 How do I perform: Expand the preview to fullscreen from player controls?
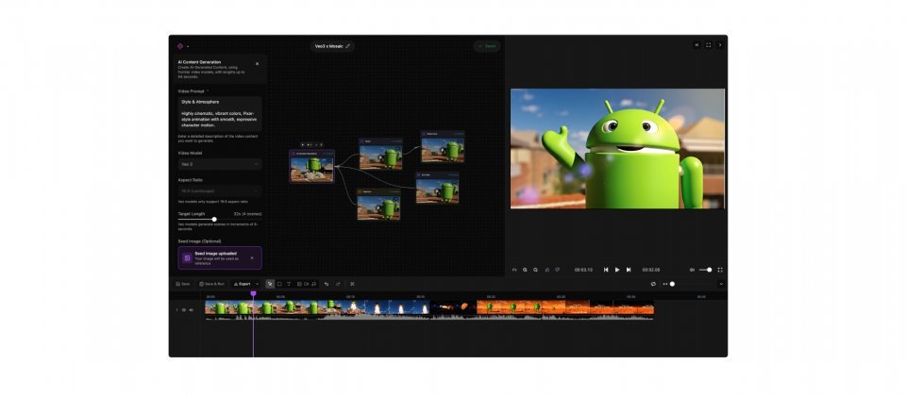720,270
